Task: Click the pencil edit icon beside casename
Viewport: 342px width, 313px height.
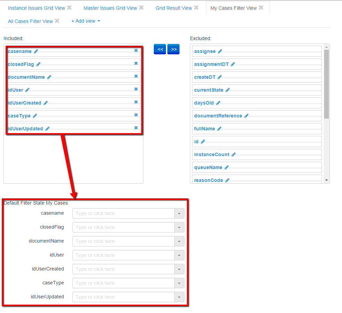Action: [36, 51]
